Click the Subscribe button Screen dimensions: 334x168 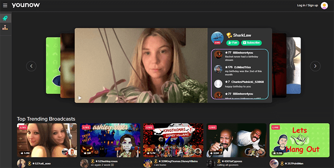[251, 43]
